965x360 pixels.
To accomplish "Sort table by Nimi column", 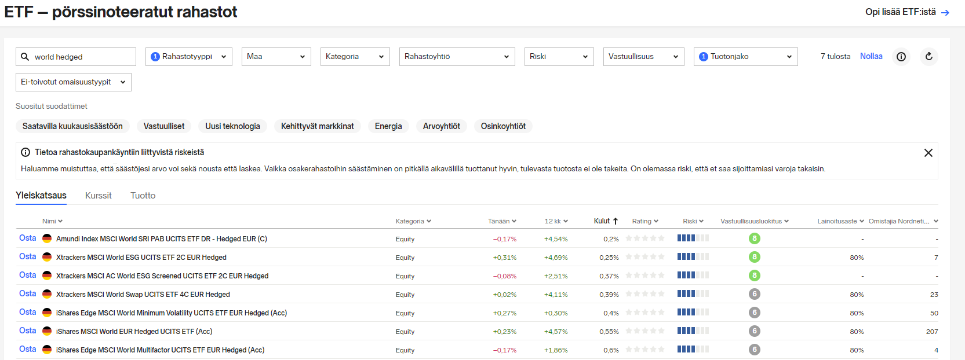I will point(52,221).
